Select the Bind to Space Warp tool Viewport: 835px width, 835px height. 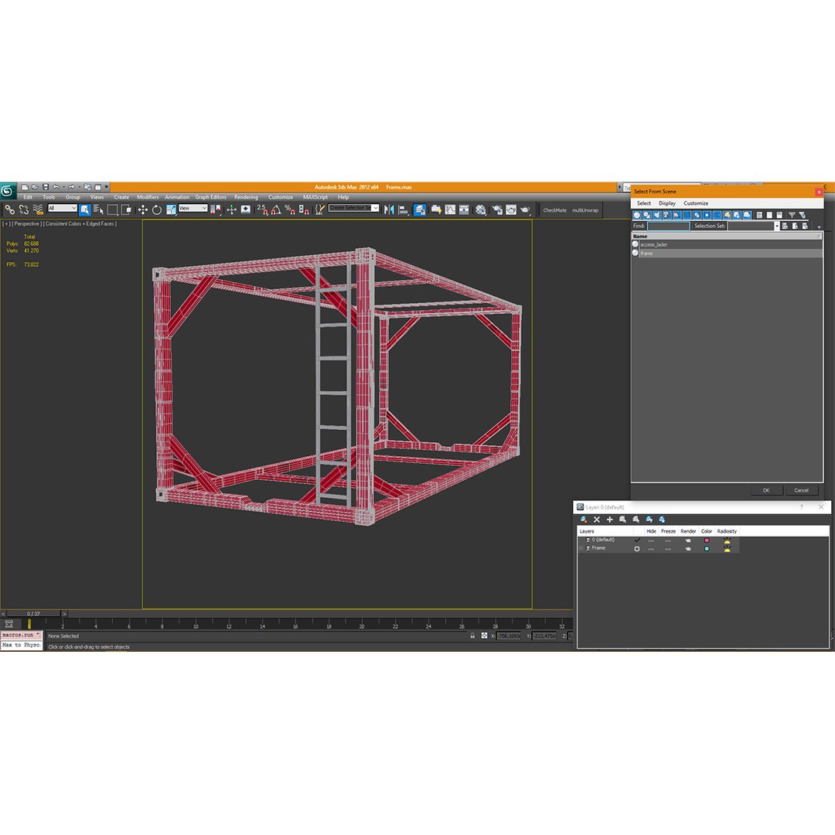tap(38, 210)
